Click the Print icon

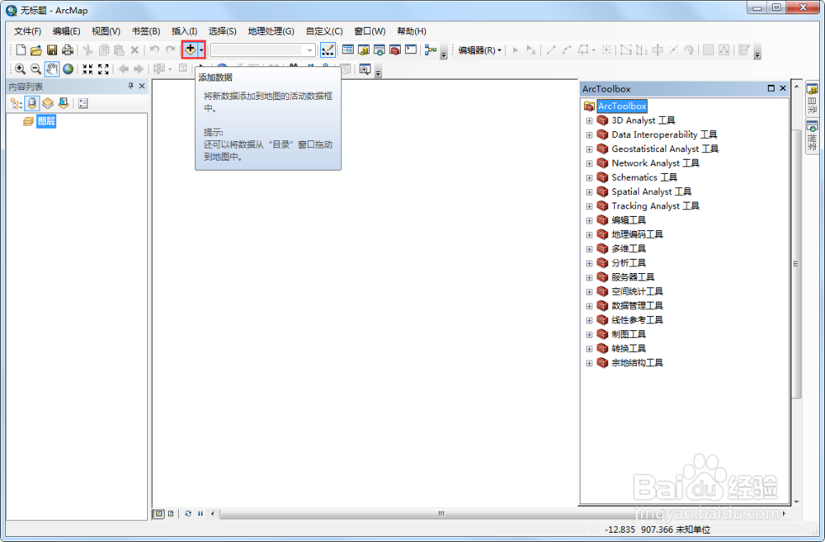click(x=68, y=50)
